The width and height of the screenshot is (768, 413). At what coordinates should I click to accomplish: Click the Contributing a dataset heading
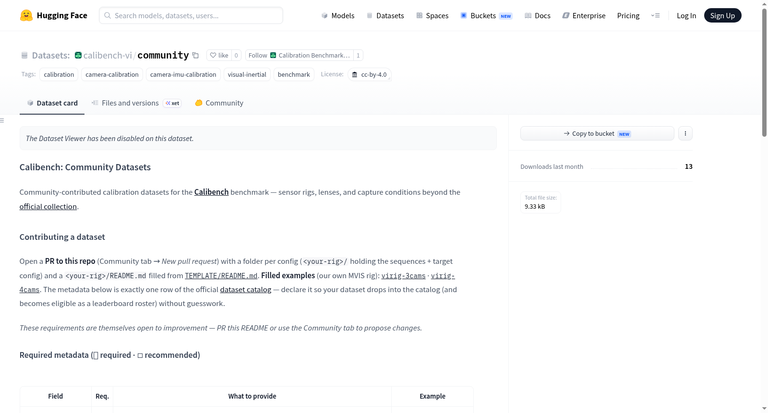tap(62, 237)
